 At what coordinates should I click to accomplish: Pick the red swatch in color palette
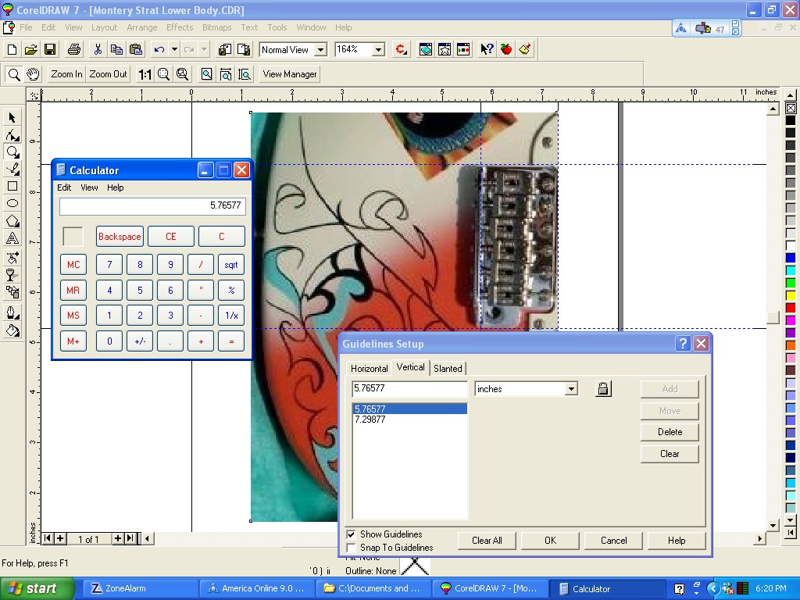[x=791, y=308]
